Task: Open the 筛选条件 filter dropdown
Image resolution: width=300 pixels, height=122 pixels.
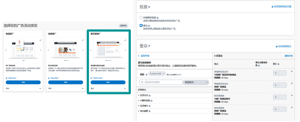Action: point(196,82)
